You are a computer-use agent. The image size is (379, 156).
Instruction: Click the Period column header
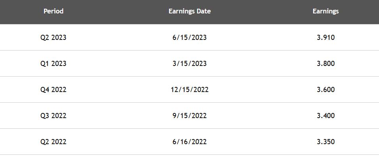click(54, 11)
